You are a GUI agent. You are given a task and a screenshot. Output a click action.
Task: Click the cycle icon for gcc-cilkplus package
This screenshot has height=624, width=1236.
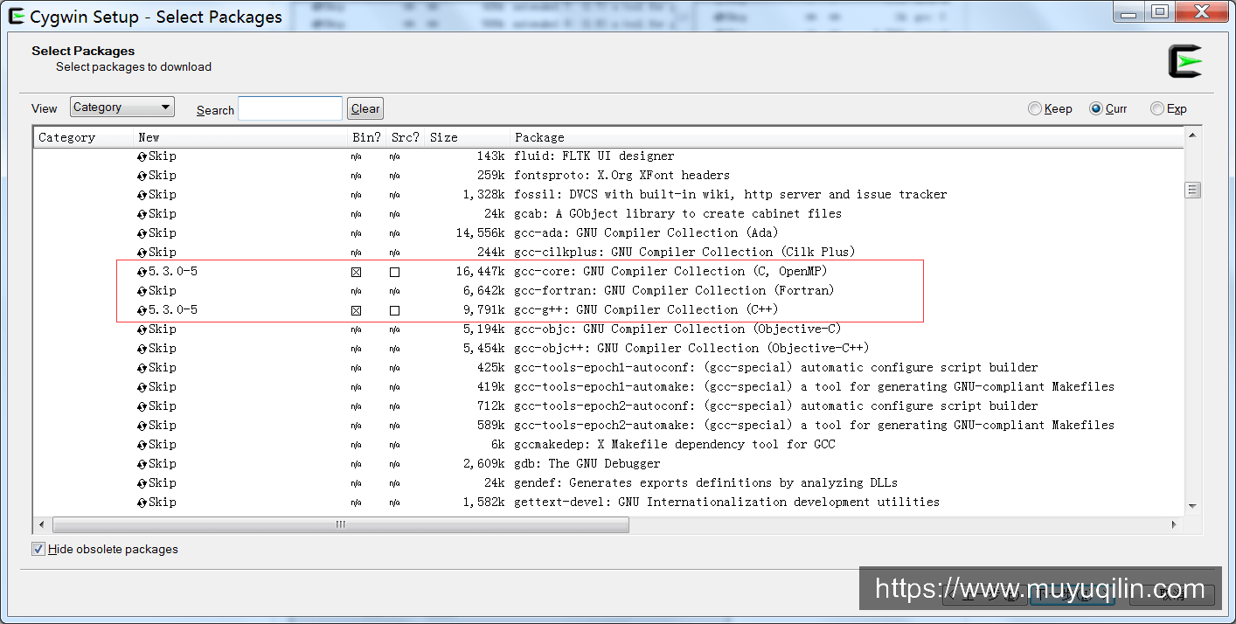tap(142, 253)
